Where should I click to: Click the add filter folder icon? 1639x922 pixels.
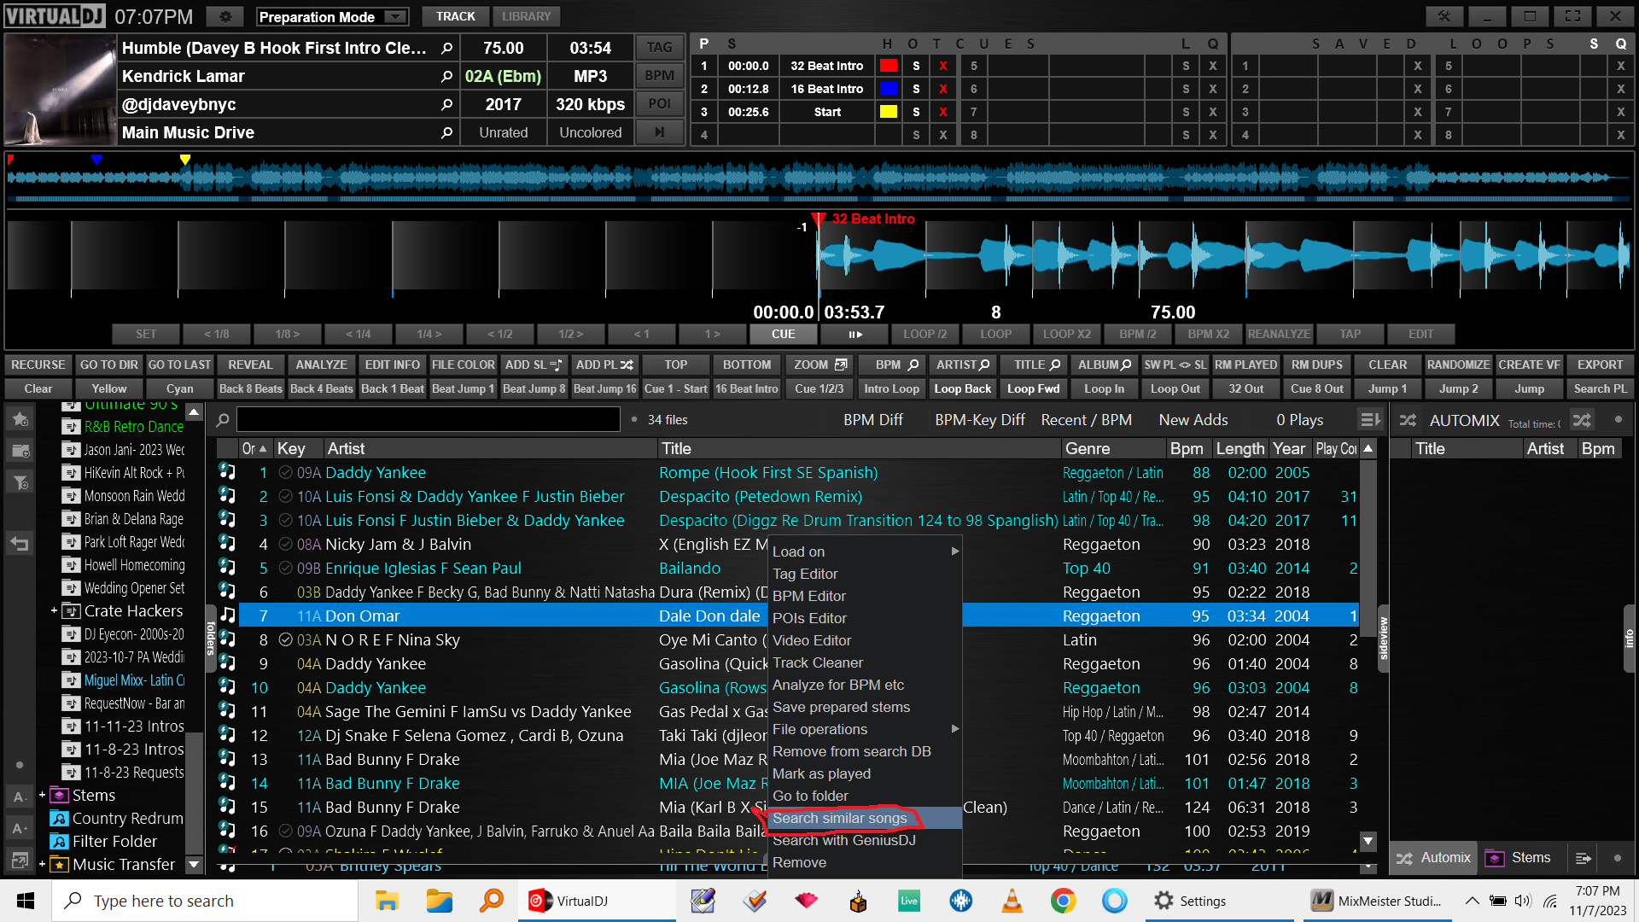pyautogui.click(x=20, y=483)
